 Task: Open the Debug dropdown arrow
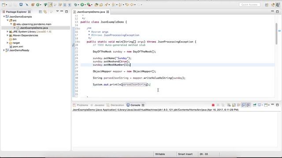(x=78, y=5)
